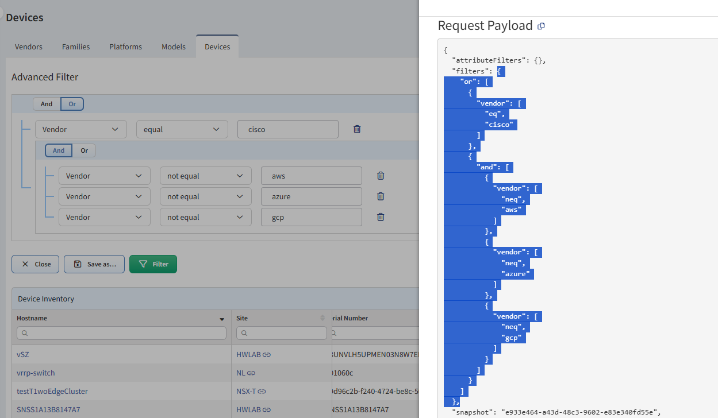Expand the Vendor column dropdown in cisco row
This screenshot has width=718, height=418.
80,130
